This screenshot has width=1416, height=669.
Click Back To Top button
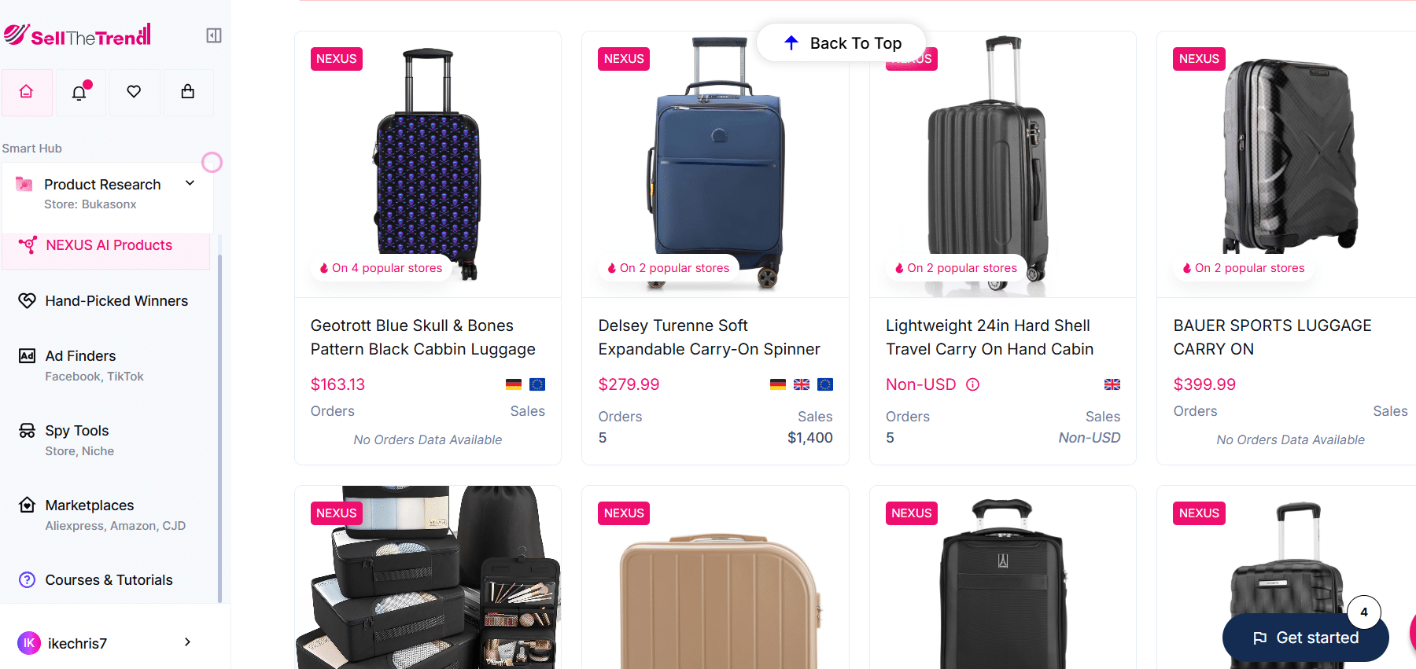[x=841, y=43]
